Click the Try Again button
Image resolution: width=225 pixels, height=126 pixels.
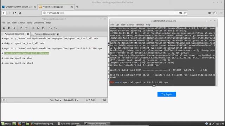(x=167, y=94)
